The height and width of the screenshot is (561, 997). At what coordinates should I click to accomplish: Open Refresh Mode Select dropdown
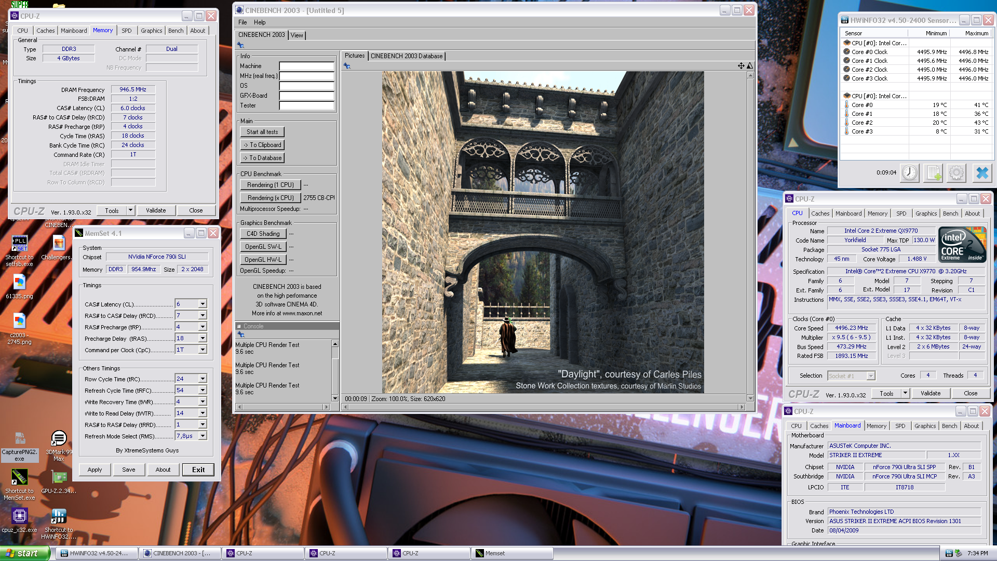(203, 436)
